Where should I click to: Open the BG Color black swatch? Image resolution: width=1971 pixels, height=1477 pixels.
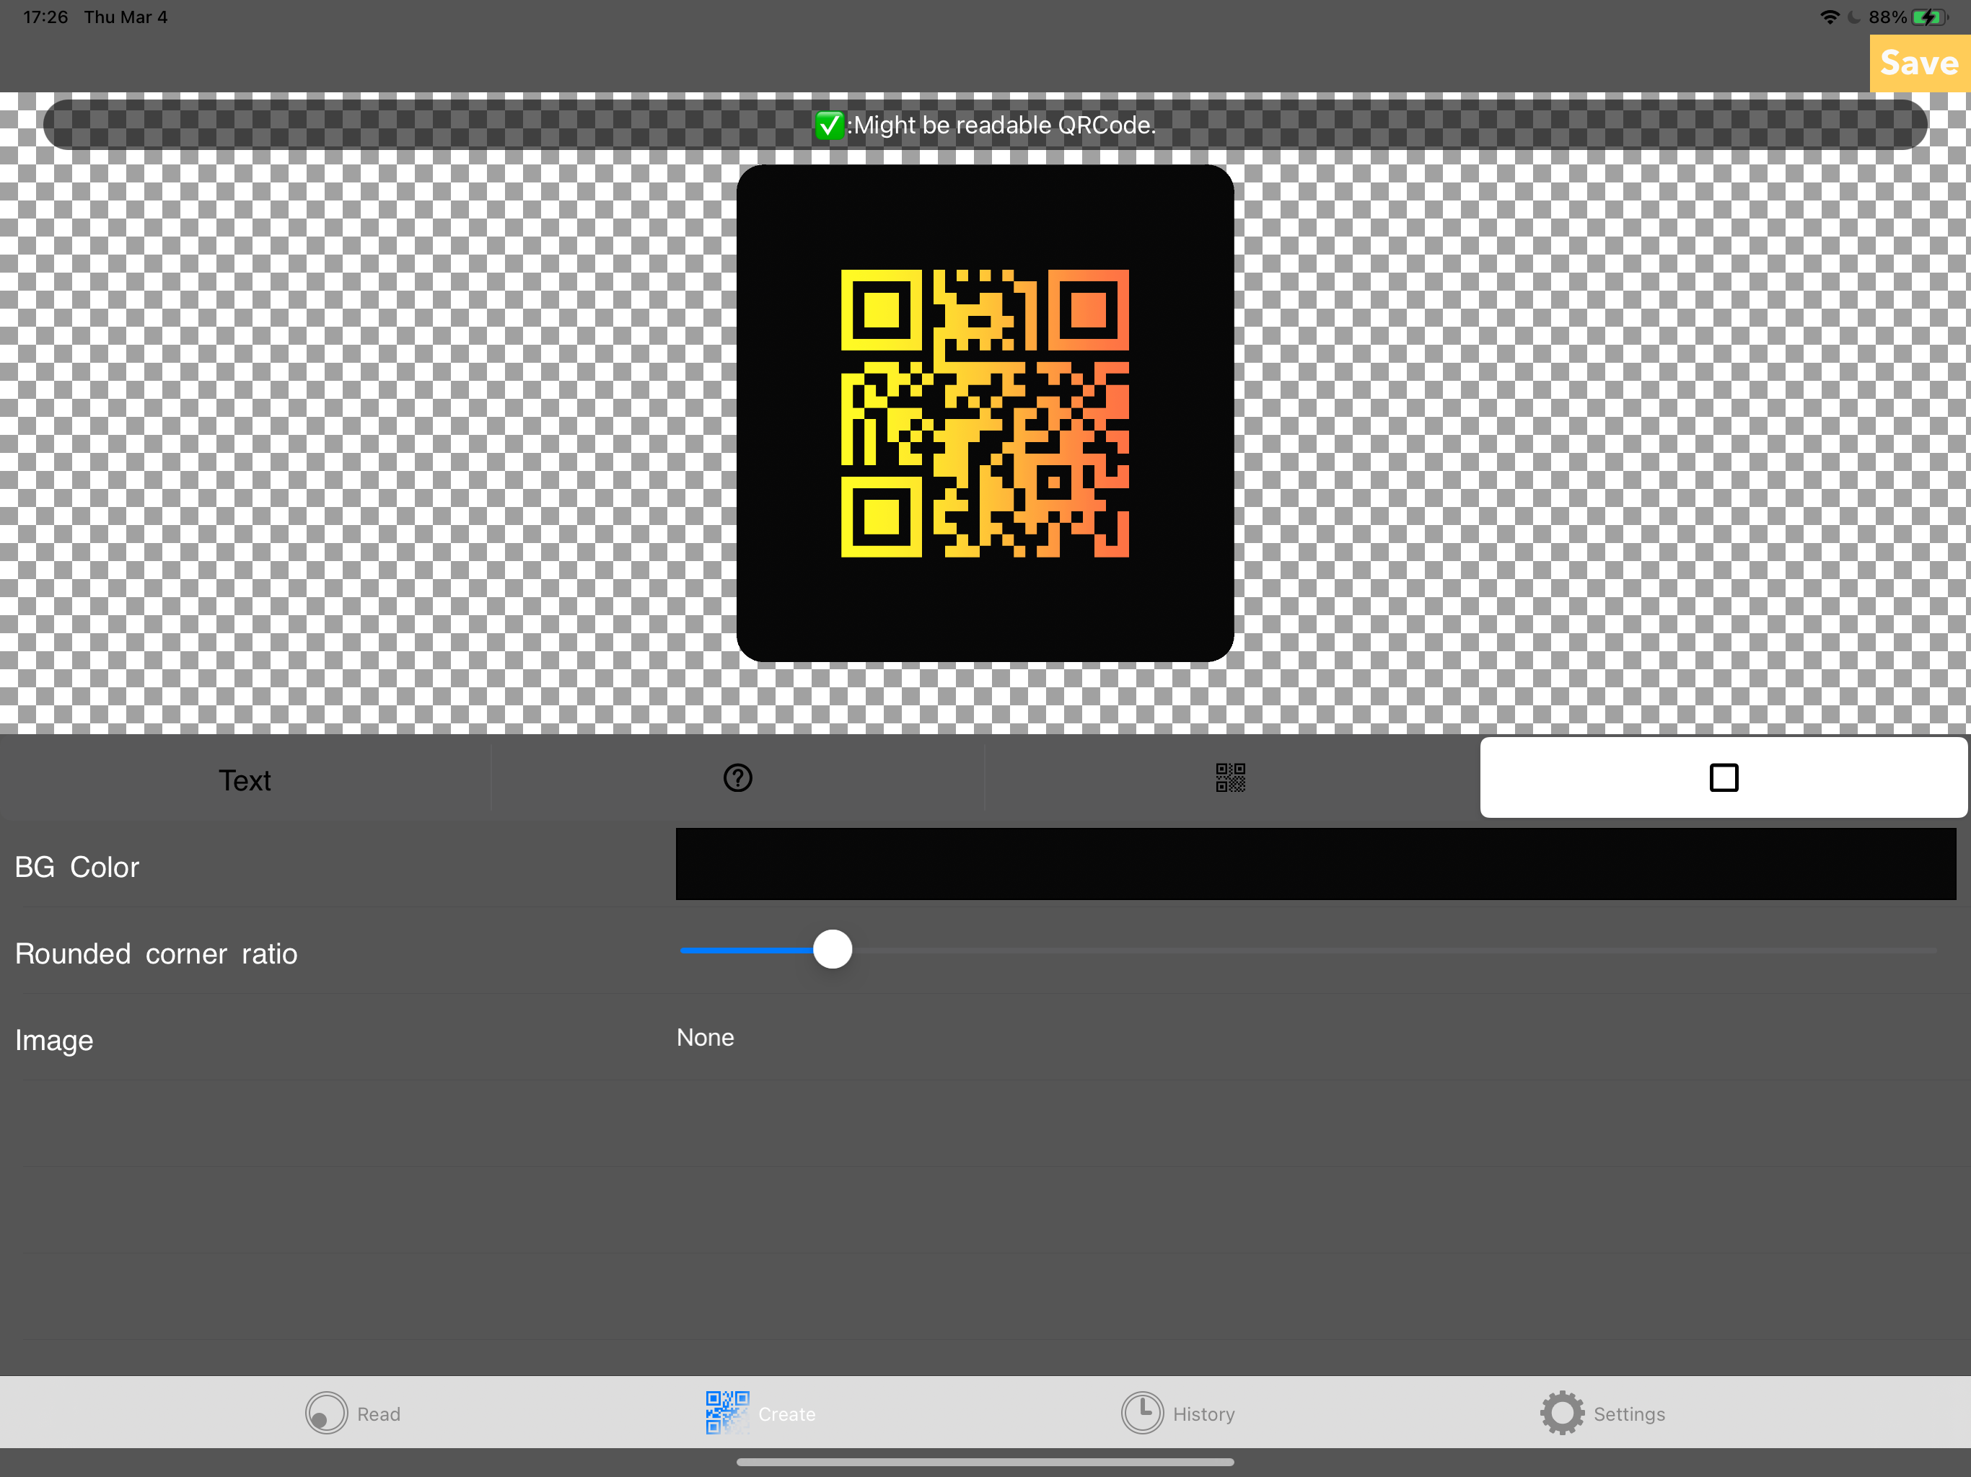tap(1315, 864)
